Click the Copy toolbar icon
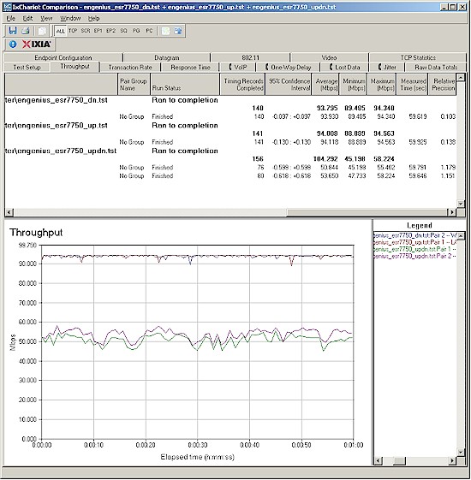 tap(42, 31)
